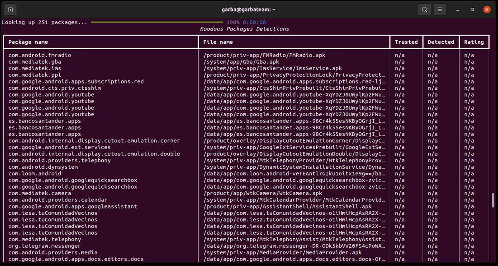The image size is (498, 266).
Task: Open the terminal hamburger menu
Action: coord(440,10)
